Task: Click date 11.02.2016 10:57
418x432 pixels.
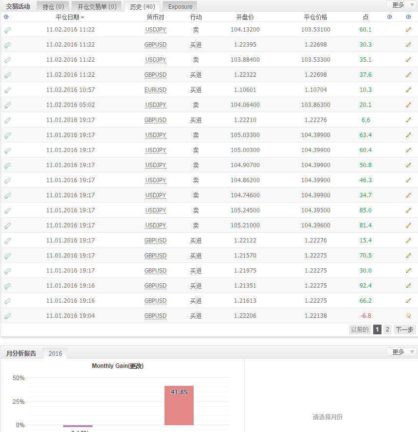Action: tap(71, 90)
